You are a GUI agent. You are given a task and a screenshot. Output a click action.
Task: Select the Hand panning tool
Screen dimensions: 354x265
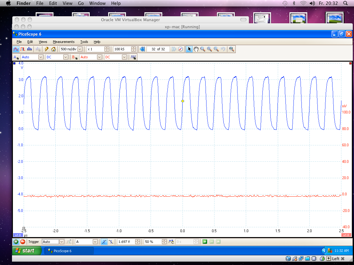pos(196,49)
